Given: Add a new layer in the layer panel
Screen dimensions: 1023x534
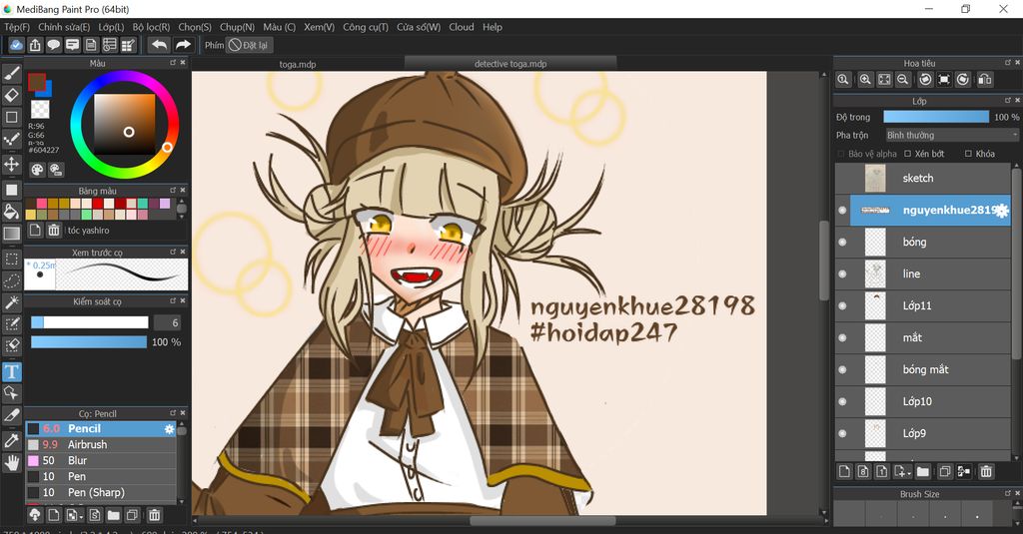Looking at the screenshot, I should click(x=844, y=471).
